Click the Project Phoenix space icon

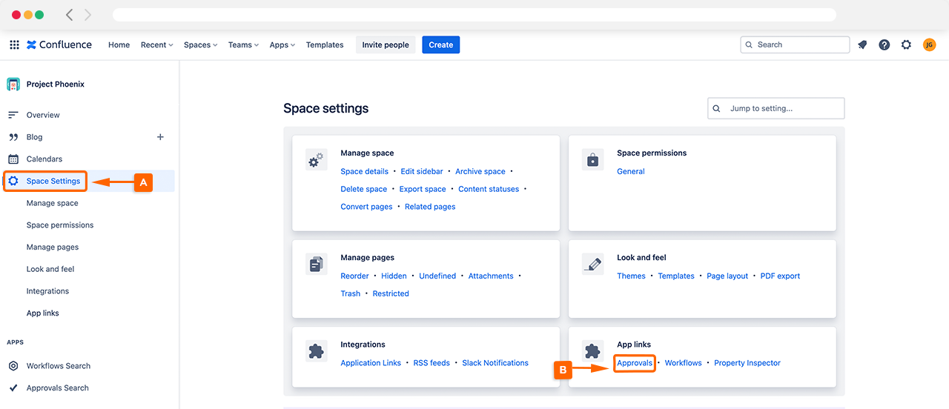pos(13,84)
